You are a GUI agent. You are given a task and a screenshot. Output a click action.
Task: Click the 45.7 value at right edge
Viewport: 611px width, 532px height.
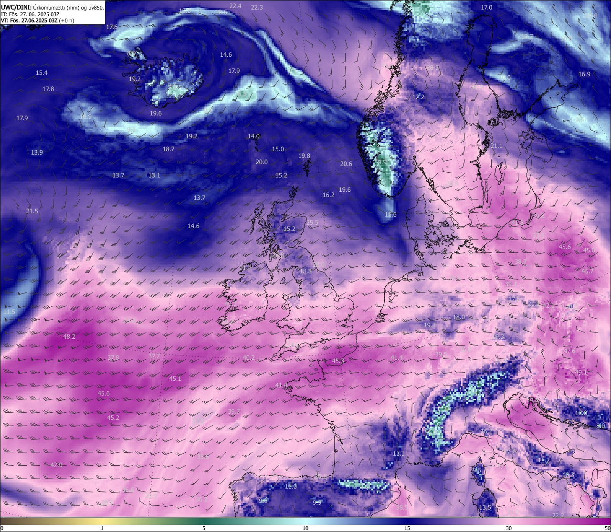click(x=587, y=271)
